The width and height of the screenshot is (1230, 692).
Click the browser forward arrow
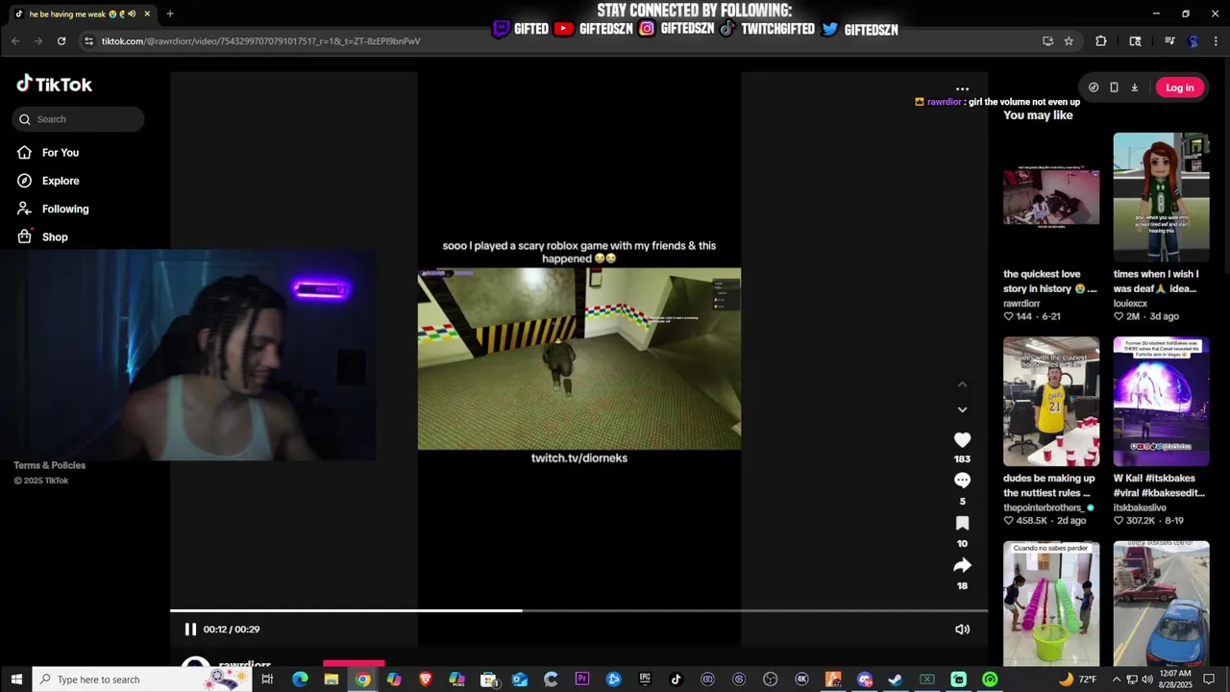pos(38,41)
